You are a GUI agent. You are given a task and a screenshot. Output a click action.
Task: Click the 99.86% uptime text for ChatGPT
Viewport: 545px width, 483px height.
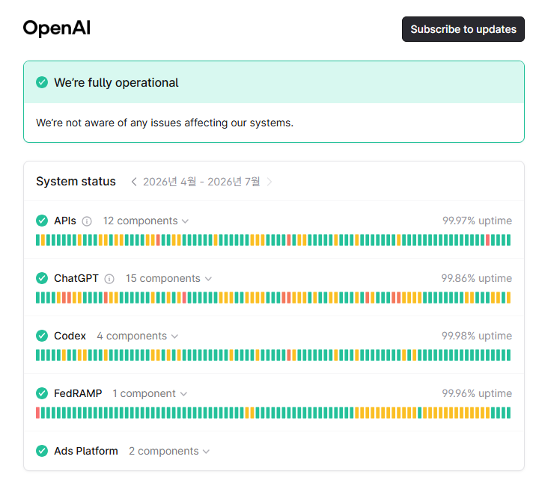tap(477, 278)
